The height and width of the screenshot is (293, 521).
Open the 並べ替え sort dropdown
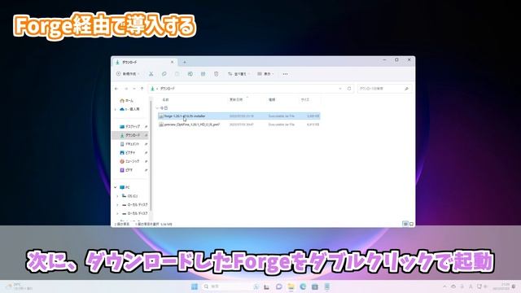click(x=238, y=74)
